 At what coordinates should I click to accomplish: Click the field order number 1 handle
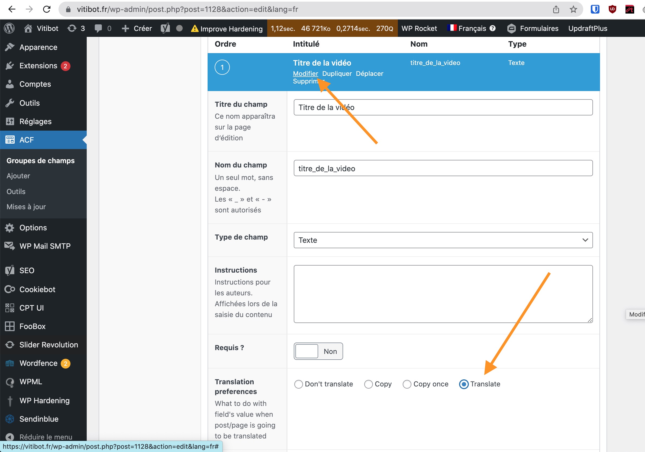coord(222,67)
